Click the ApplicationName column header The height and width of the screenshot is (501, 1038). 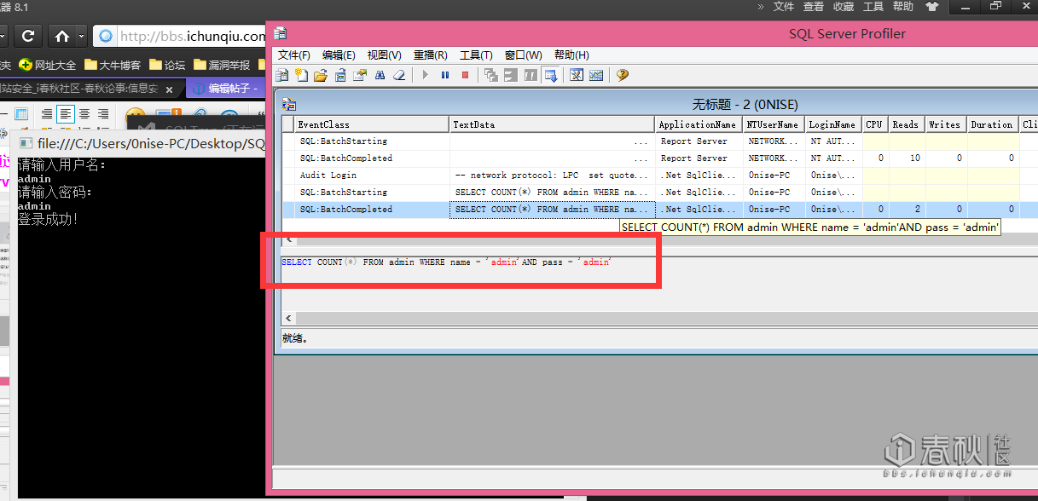(699, 124)
